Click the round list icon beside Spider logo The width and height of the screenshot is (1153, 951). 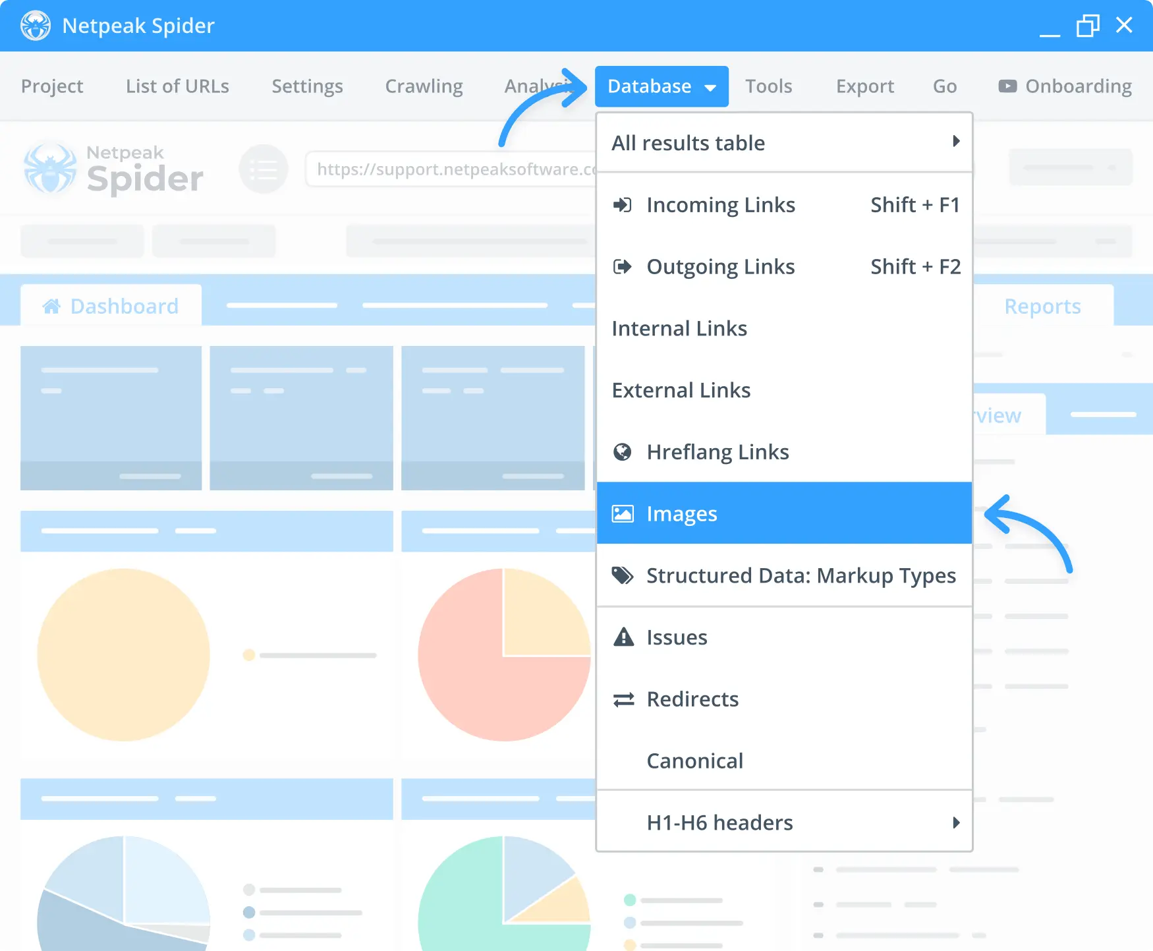264,169
